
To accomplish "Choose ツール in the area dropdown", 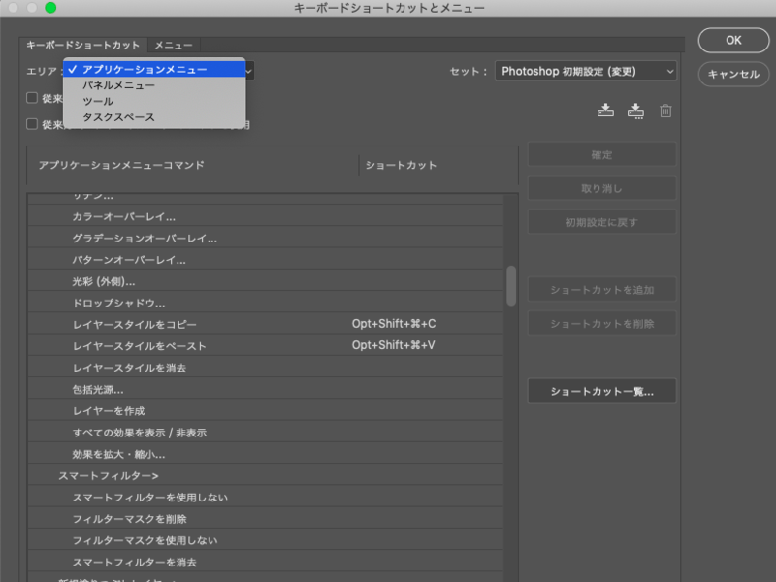I will click(98, 101).
